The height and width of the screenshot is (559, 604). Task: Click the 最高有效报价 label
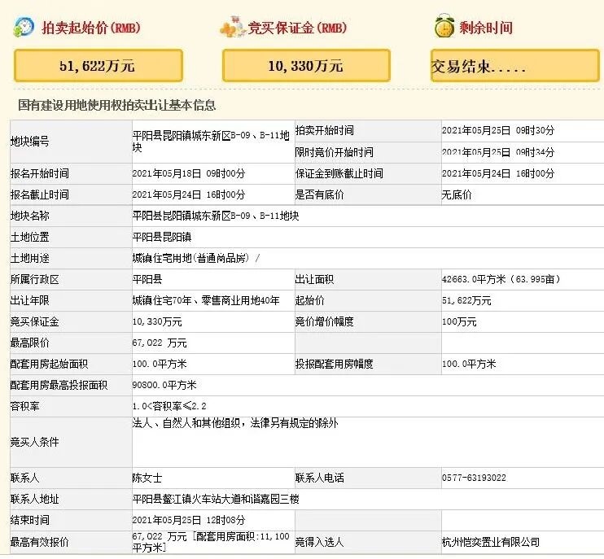[40, 543]
